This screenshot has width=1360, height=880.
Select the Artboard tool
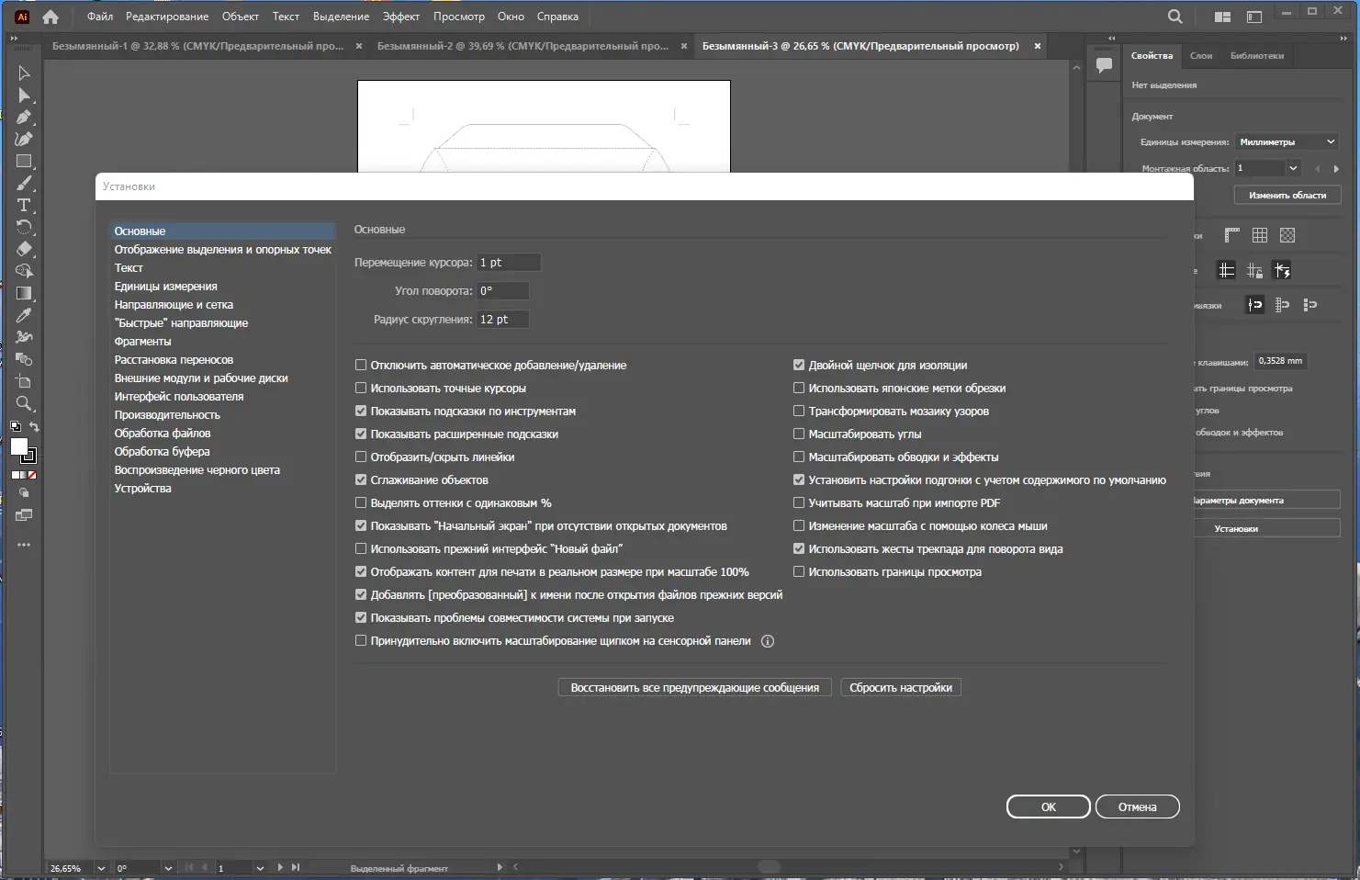tap(24, 382)
